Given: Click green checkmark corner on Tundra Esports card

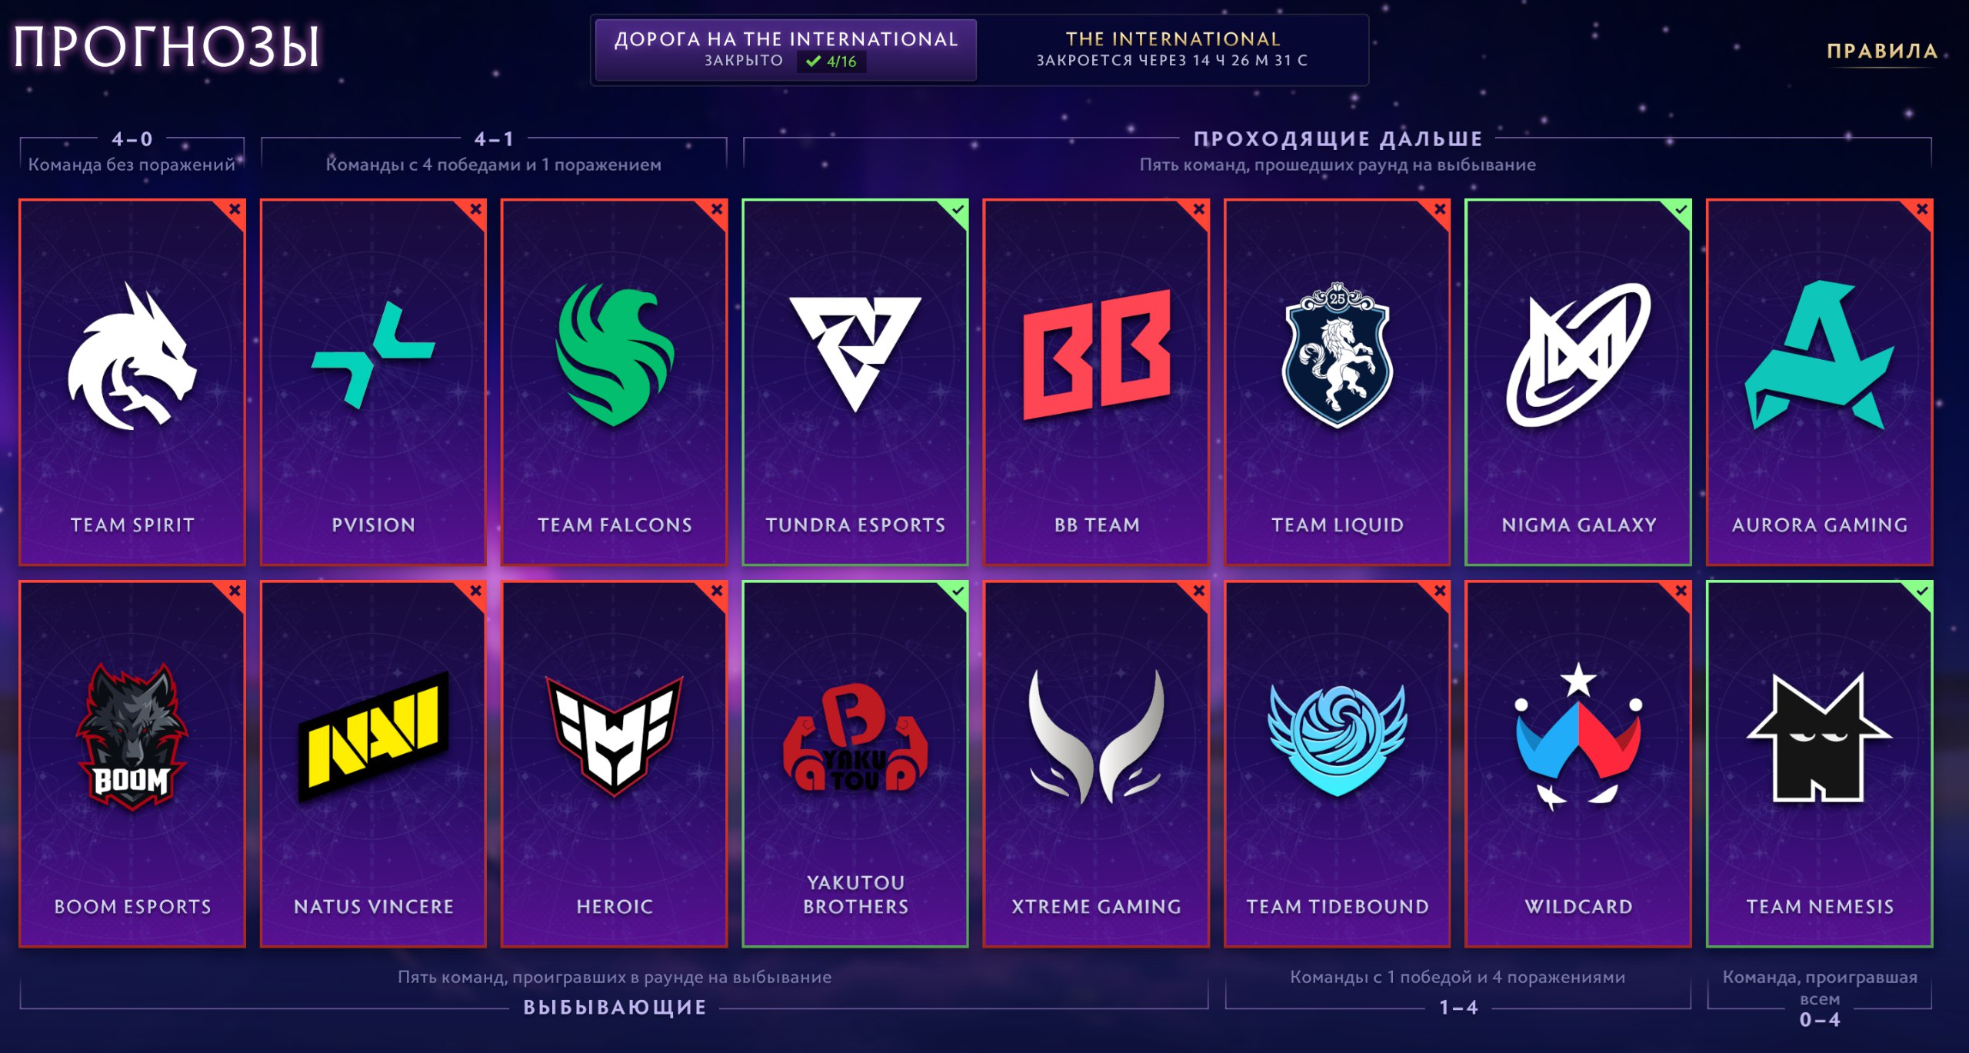Looking at the screenshot, I should point(956,212).
